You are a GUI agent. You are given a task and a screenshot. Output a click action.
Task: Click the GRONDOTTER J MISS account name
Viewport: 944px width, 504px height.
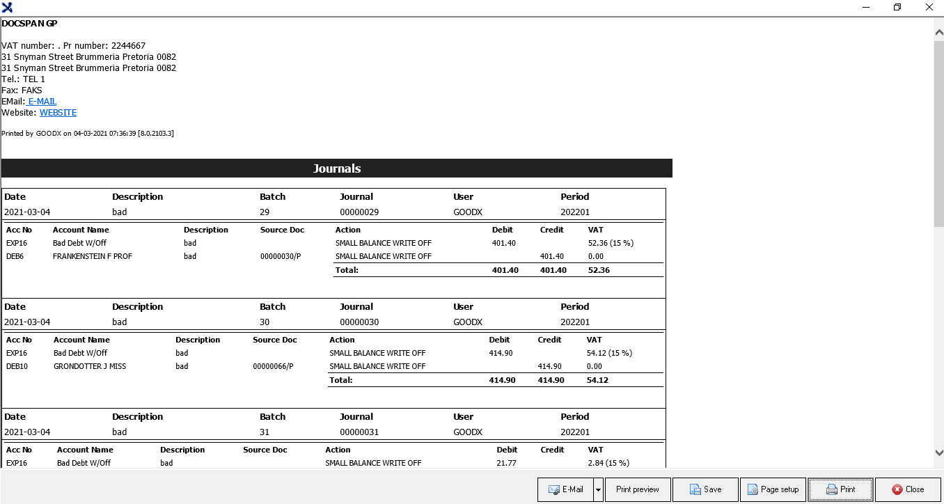[90, 366]
